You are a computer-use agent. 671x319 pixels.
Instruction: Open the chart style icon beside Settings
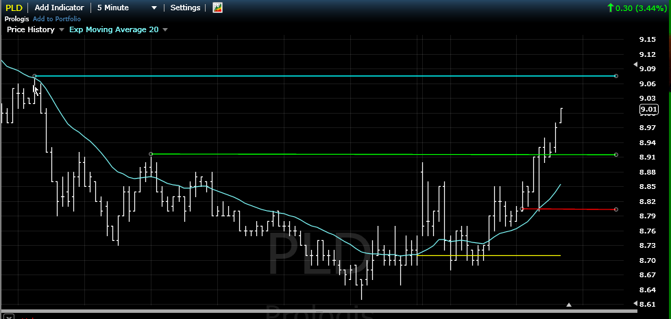click(x=217, y=8)
